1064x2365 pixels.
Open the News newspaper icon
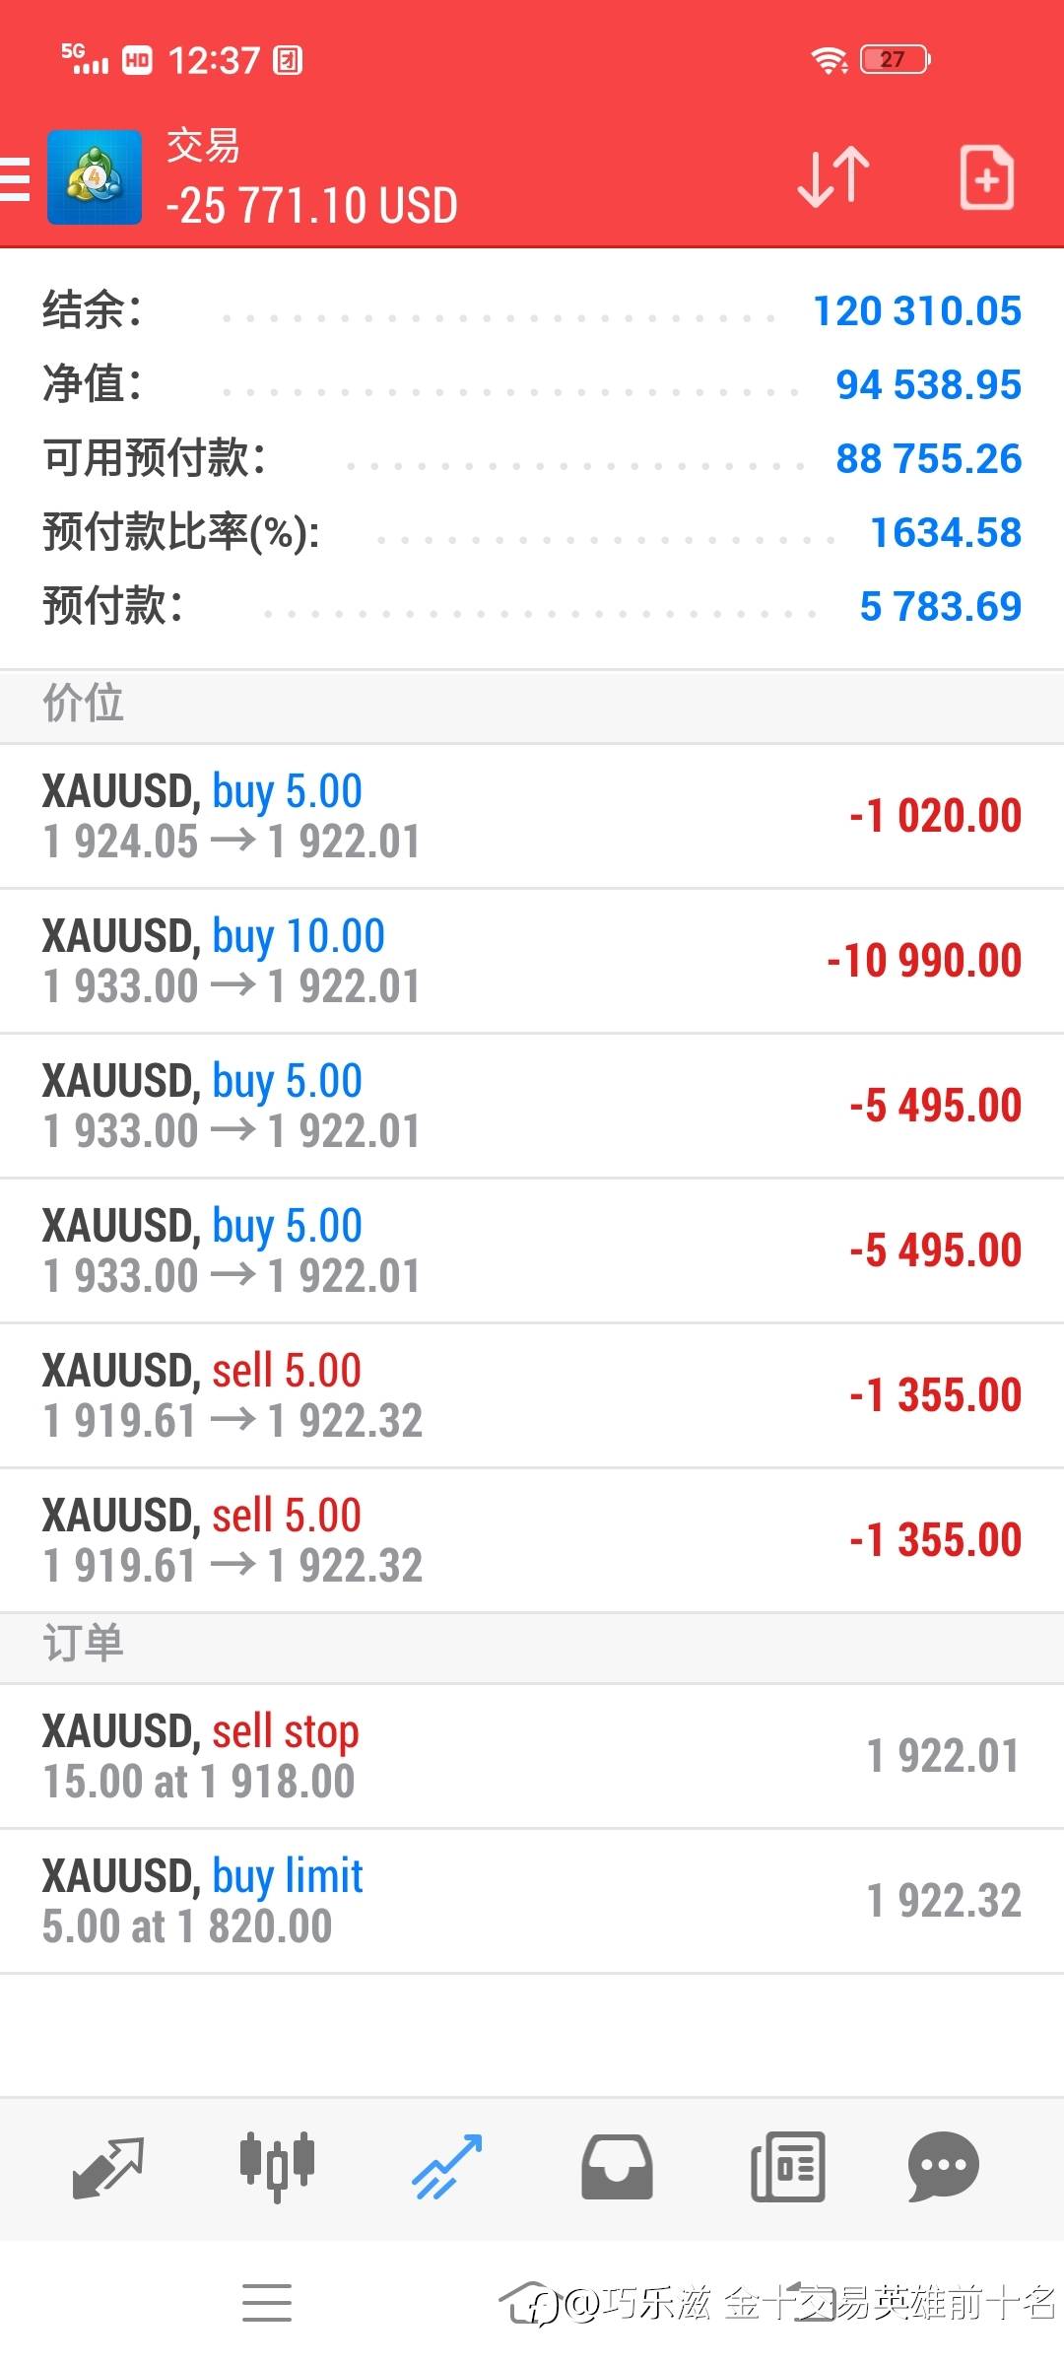(787, 2167)
